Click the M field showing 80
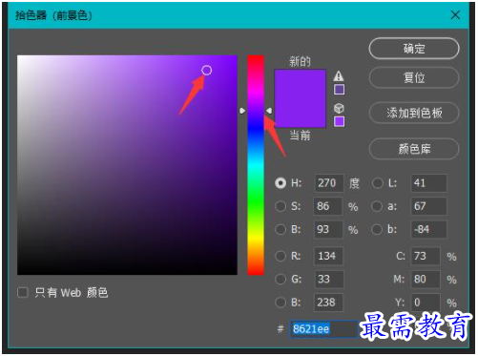 pos(426,279)
